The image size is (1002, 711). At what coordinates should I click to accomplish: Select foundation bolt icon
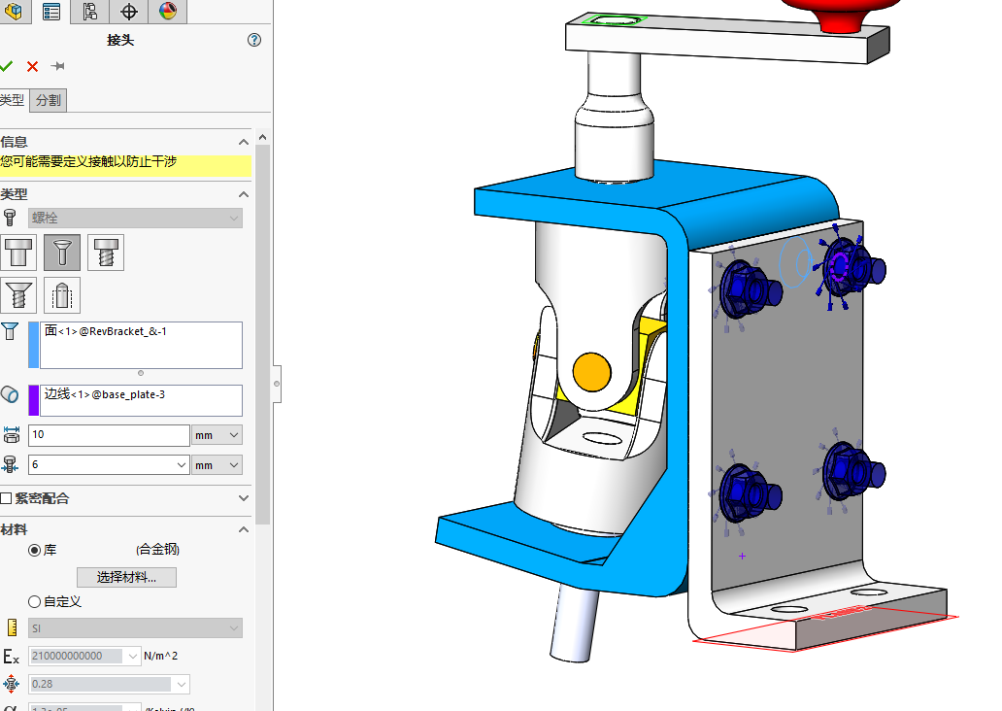62,294
